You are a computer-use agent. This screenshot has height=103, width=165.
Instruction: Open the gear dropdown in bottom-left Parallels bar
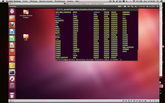click(11, 101)
